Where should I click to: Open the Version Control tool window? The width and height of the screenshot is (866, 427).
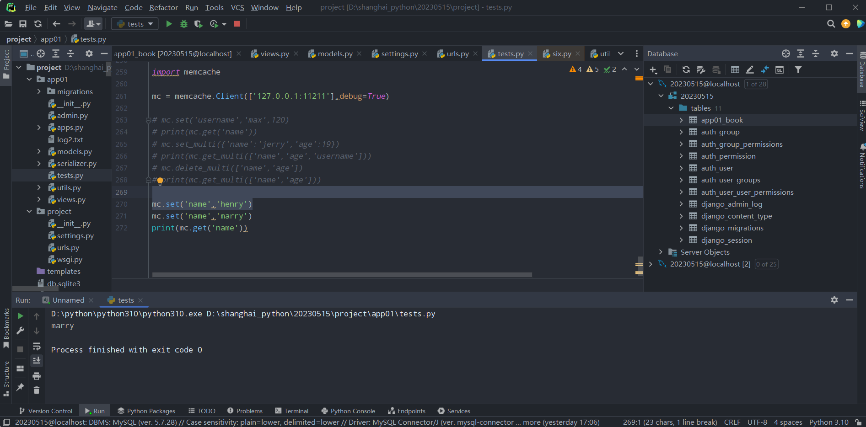coord(46,411)
